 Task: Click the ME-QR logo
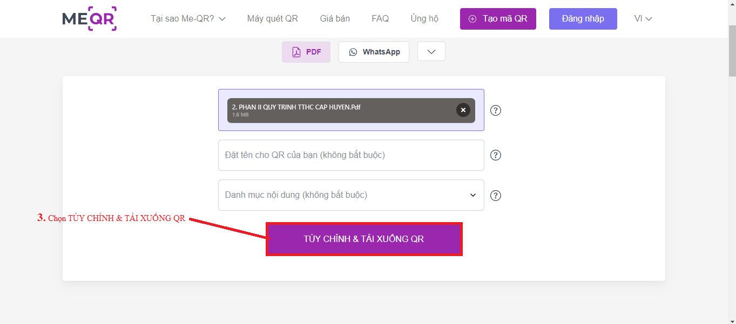tap(90, 19)
